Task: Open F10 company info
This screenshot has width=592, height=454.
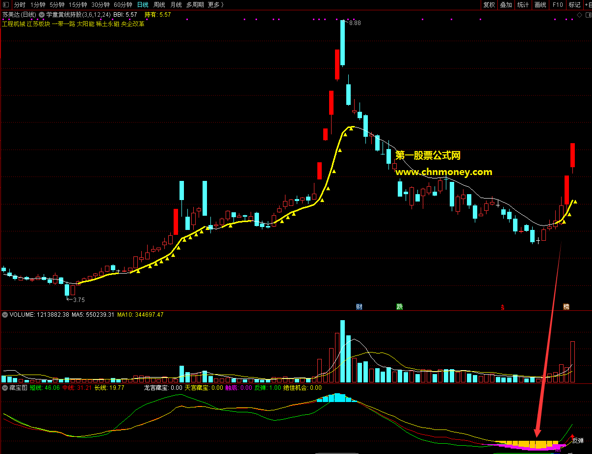Action: tap(557, 4)
